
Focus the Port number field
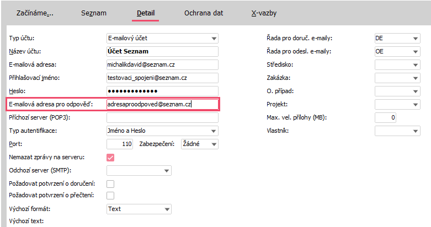pyautogui.click(x=120, y=144)
